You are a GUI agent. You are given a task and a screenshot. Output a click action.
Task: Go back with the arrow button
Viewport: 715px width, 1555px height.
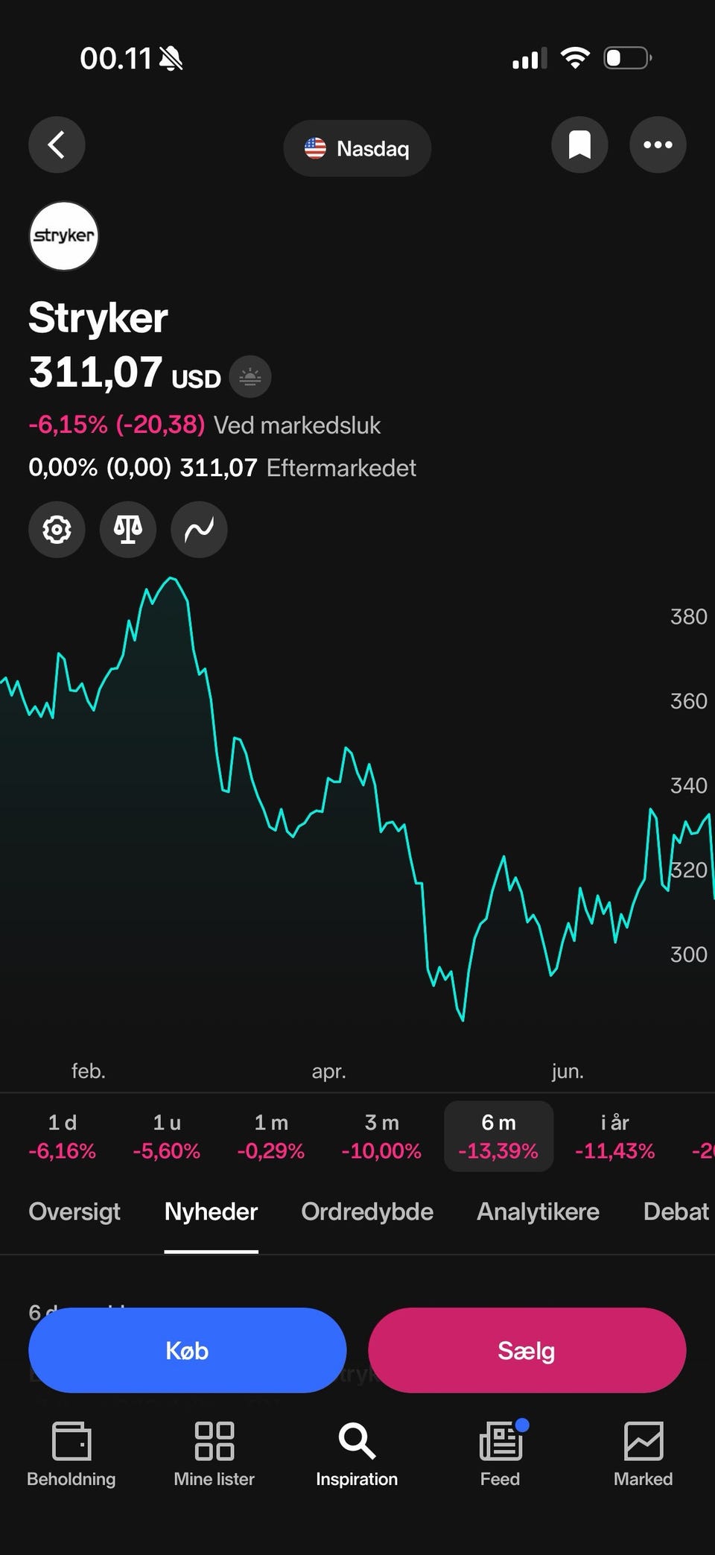click(57, 145)
